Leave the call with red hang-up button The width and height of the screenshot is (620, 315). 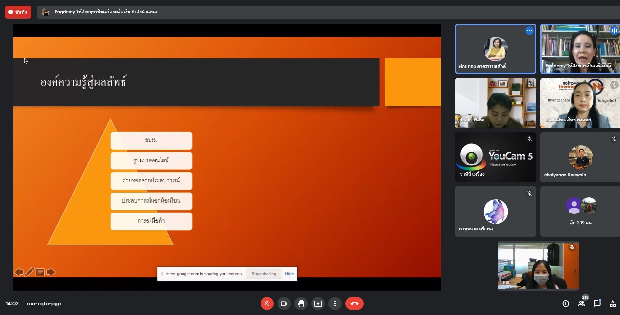pos(354,304)
